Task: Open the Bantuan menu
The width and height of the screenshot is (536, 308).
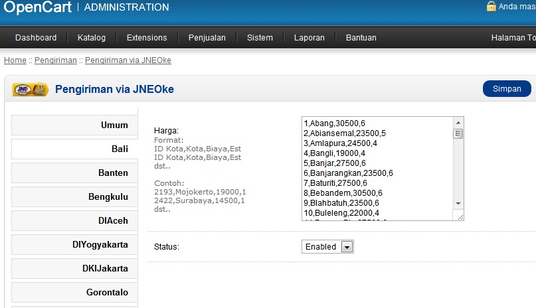Action: click(x=361, y=38)
